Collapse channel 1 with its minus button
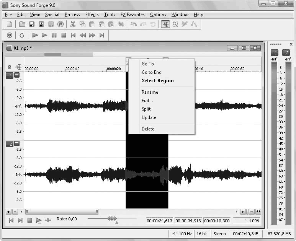 (x=17, y=75)
